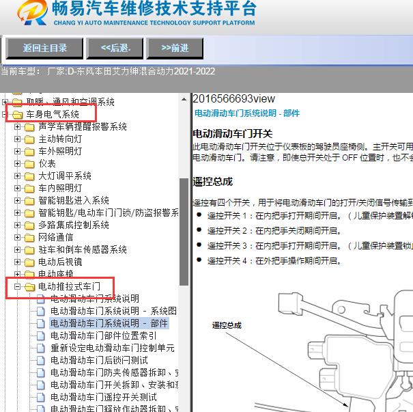Click the 电动滑动车门开关 section heading
Viewport: 413px width, 412px height.
click(232, 134)
